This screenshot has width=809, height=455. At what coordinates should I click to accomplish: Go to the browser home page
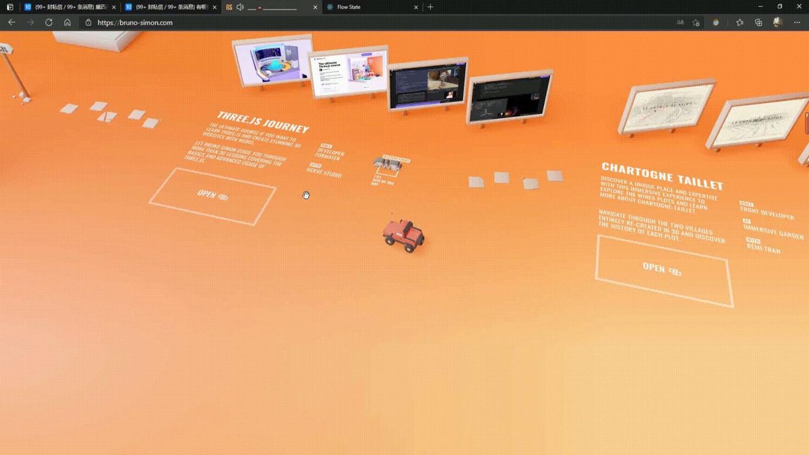click(x=67, y=22)
